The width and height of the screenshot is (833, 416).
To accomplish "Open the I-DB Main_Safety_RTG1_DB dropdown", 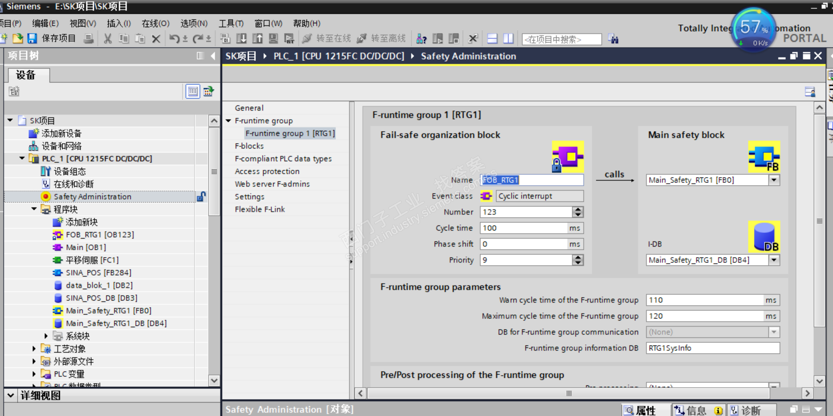I will 774,260.
